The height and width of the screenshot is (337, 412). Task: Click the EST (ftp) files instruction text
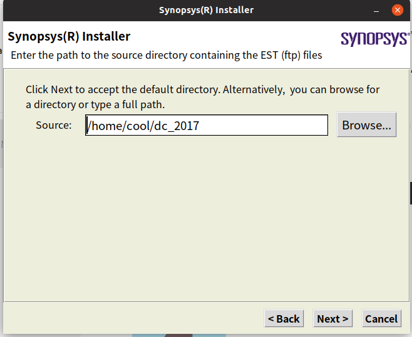pyautogui.click(x=167, y=56)
